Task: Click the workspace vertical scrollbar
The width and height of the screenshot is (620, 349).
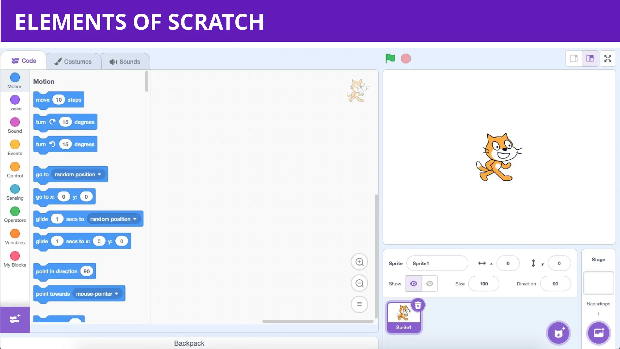Action: pos(376,256)
